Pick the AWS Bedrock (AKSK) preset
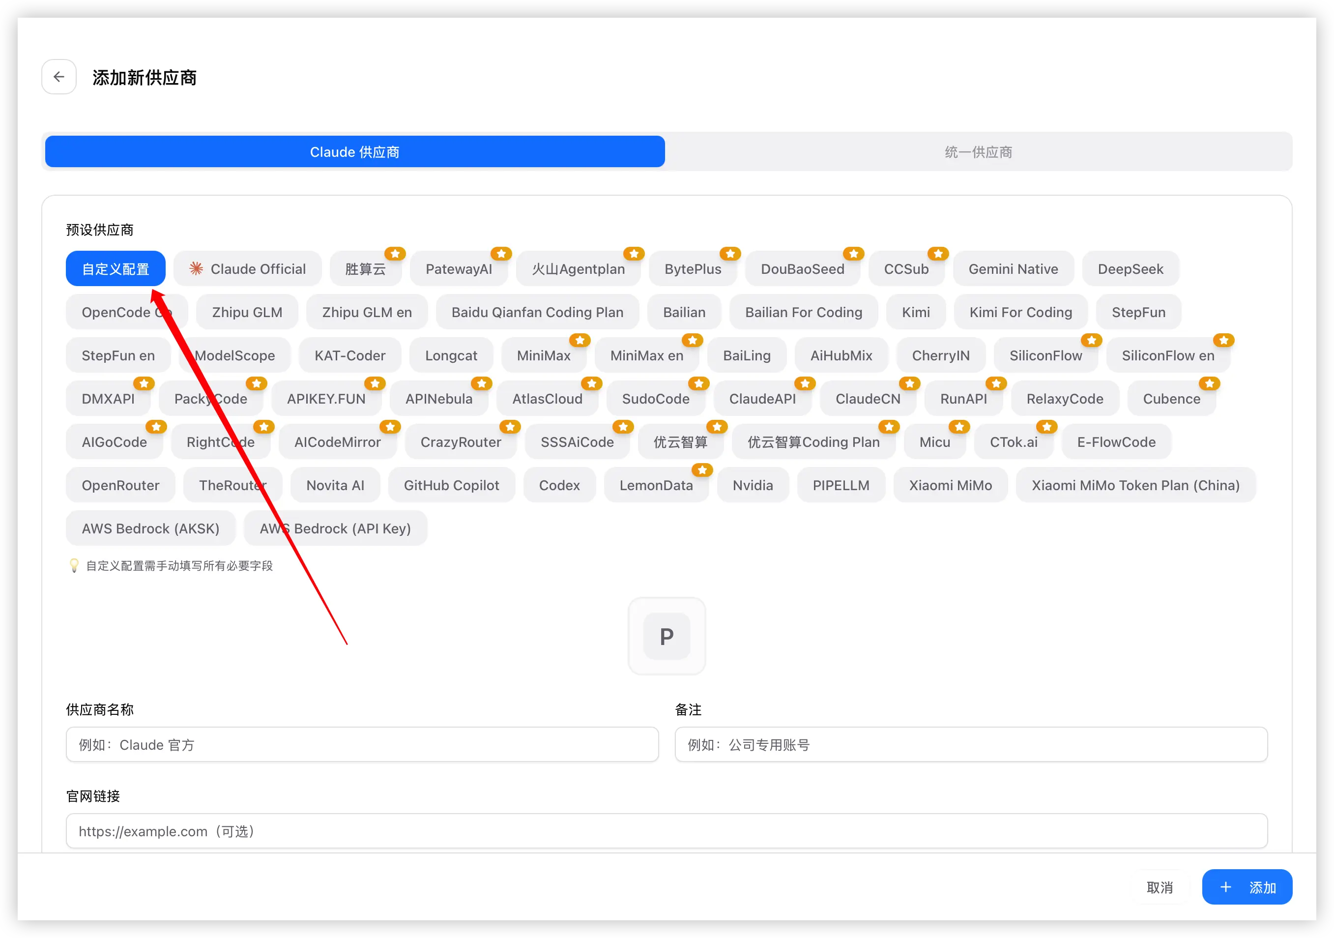The height and width of the screenshot is (938, 1334). click(150, 528)
